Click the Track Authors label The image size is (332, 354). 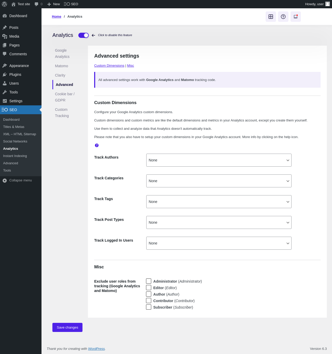[106, 157]
